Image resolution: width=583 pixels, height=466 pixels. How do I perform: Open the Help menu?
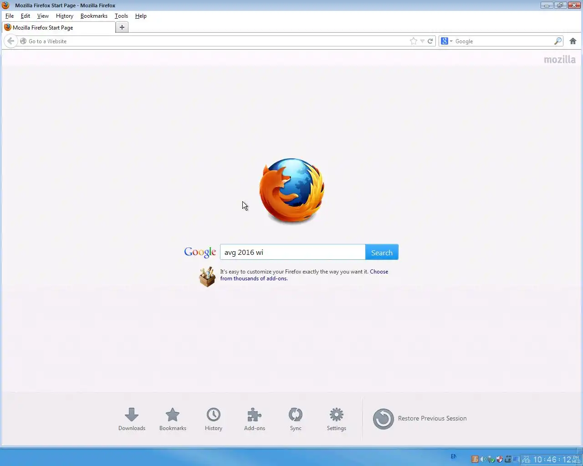pos(141,15)
